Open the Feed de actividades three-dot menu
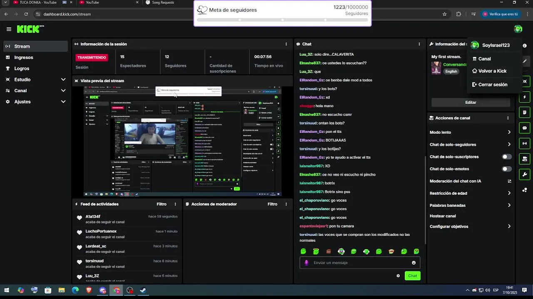This screenshot has width=533, height=299. (x=175, y=204)
